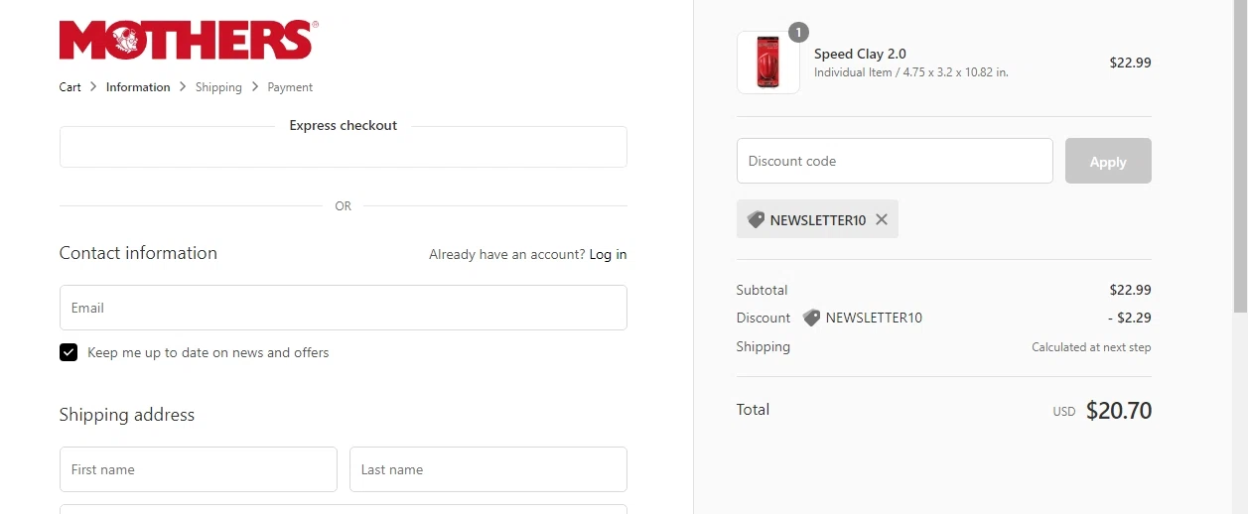Click the Mothers logo
The width and height of the screenshot is (1248, 514).
point(189,40)
